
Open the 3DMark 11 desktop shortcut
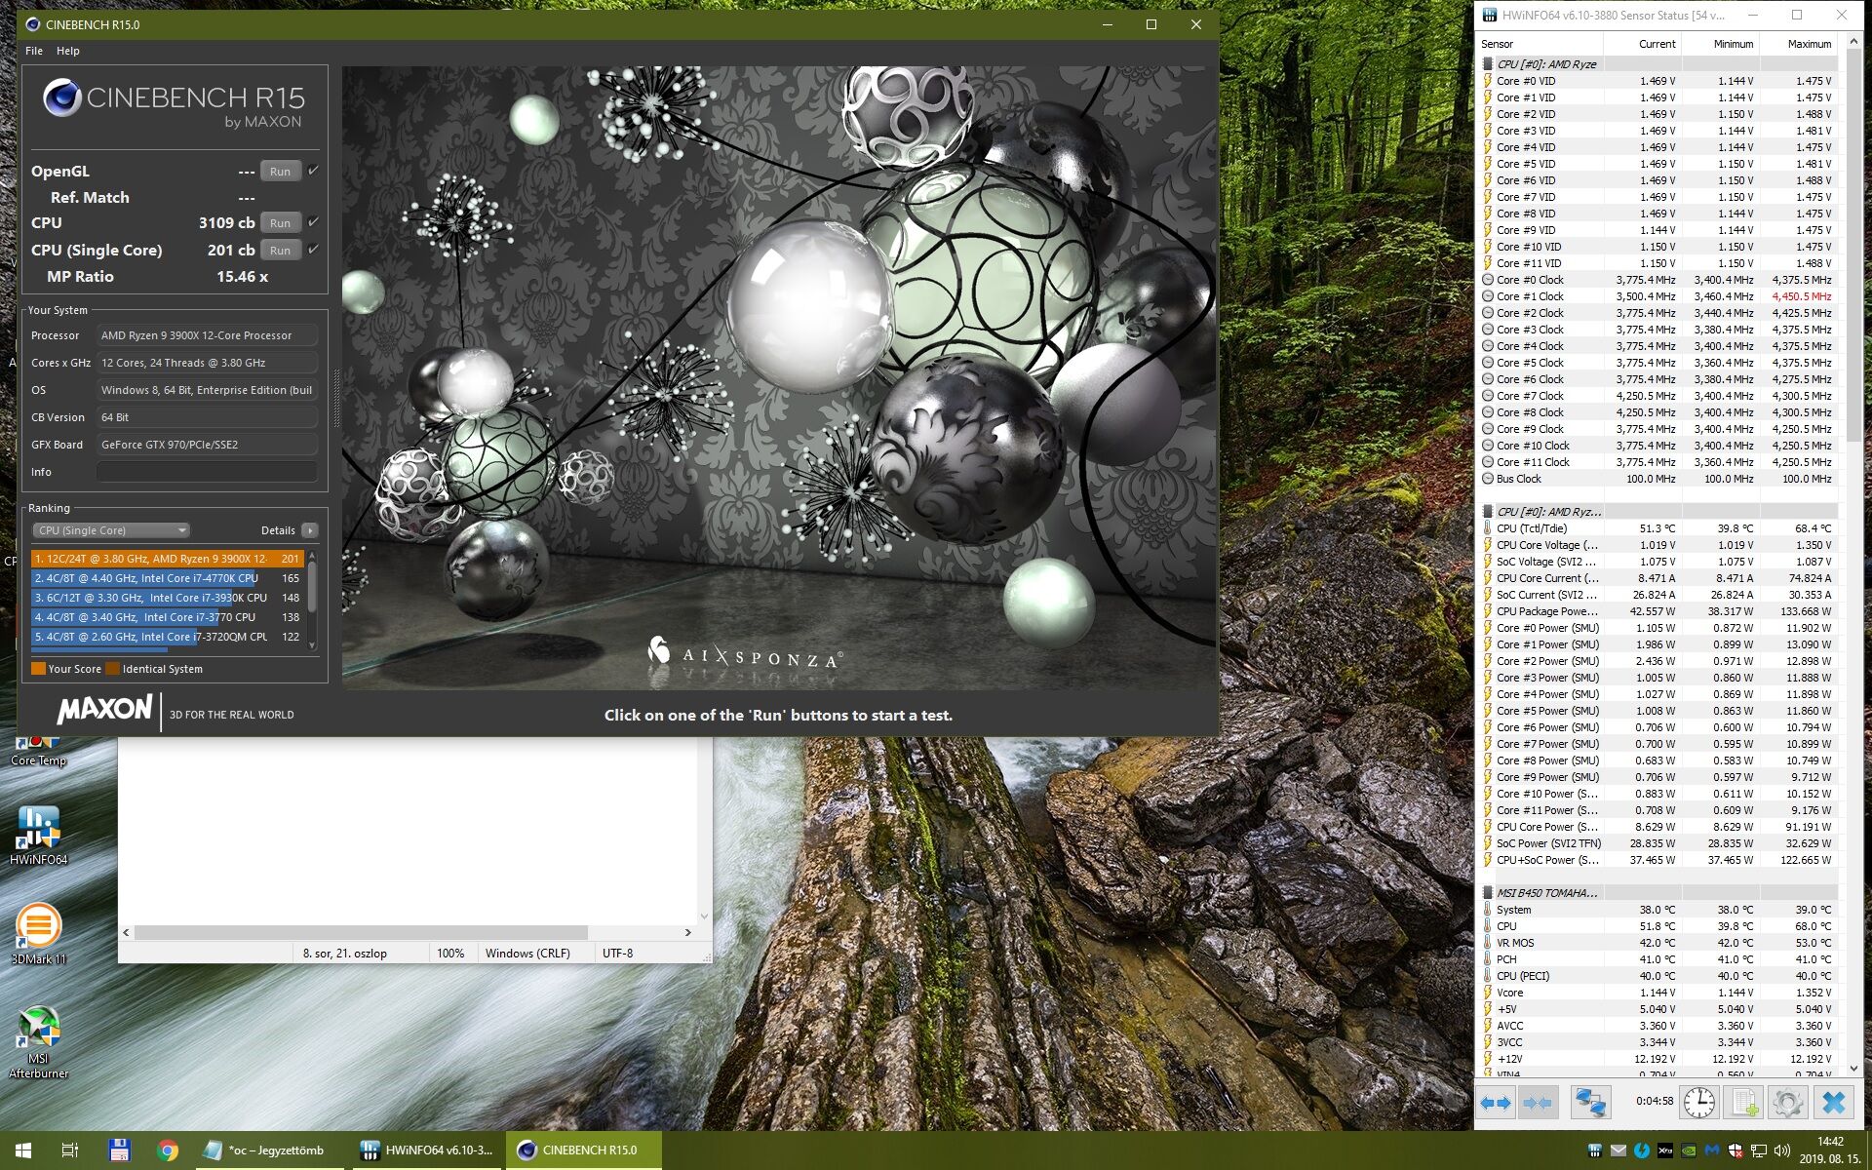[x=38, y=935]
